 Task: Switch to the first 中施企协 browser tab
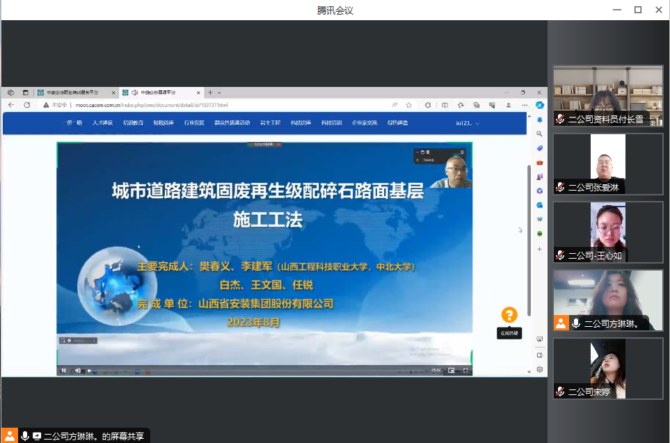(68, 92)
